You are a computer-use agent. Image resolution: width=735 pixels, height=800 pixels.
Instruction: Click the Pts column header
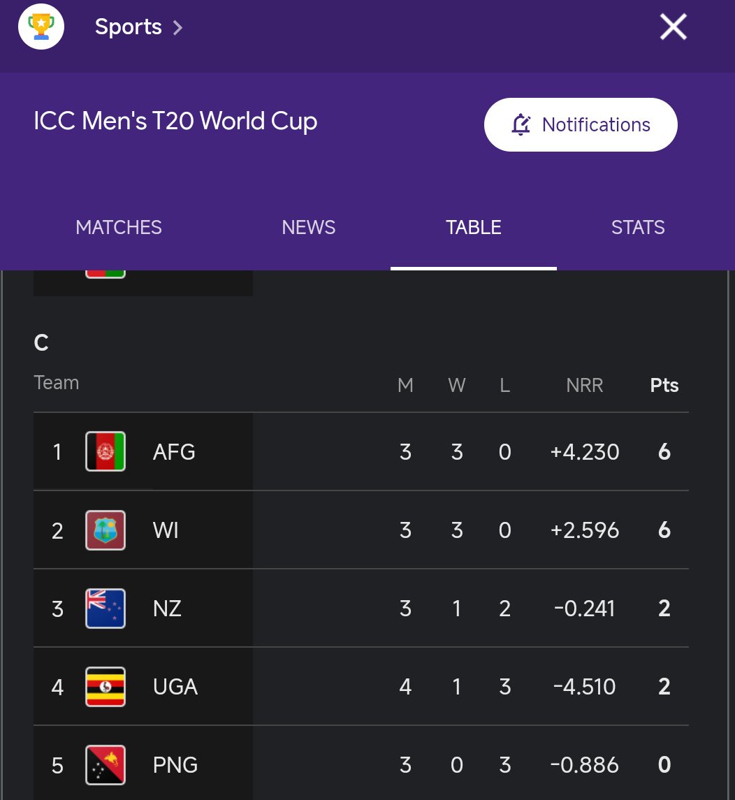664,385
